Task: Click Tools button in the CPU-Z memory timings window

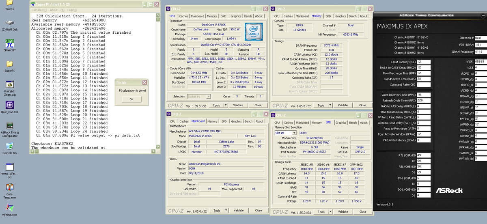Action: click(321, 105)
